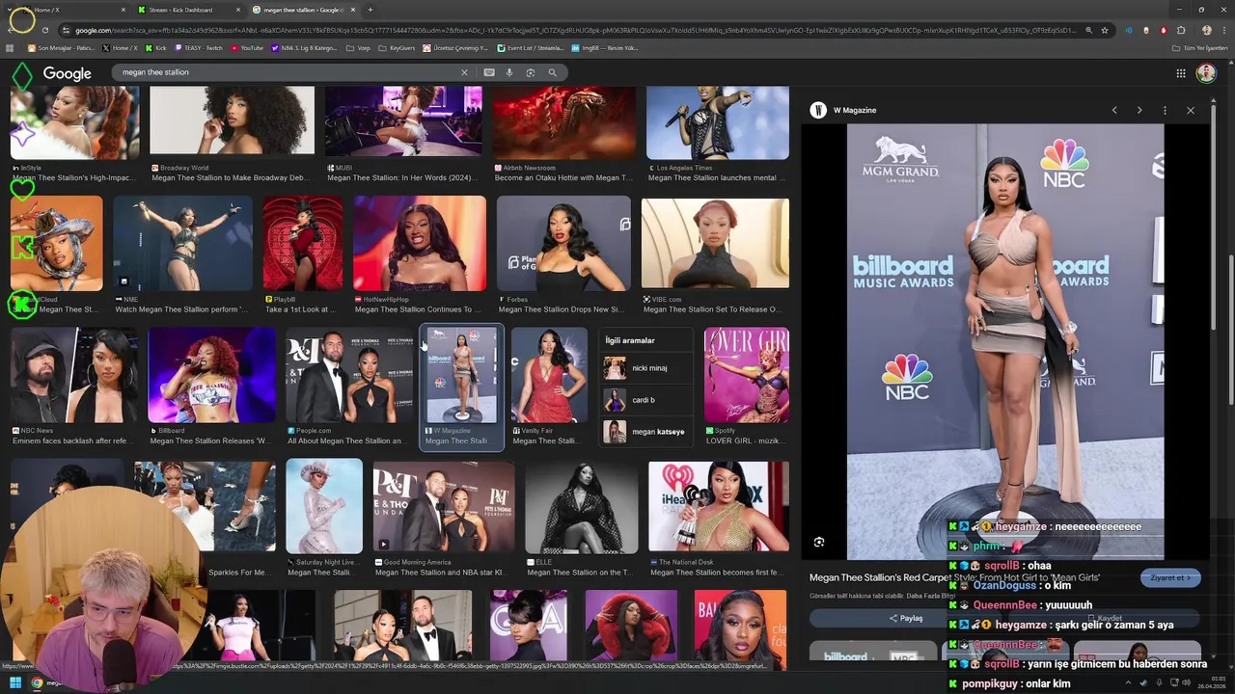1235x694 pixels.
Task: Start voice search with the microphone
Action: 509,72
